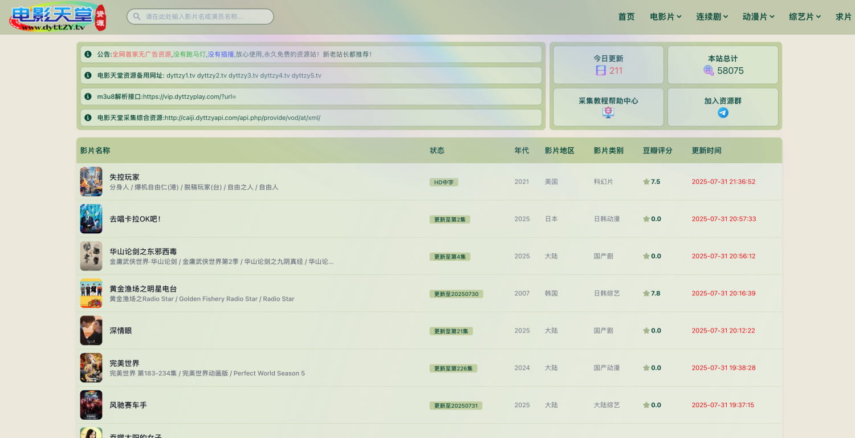855x438 pixels.
Task: Click the 更新至第21集 badge
Action: 451,331
